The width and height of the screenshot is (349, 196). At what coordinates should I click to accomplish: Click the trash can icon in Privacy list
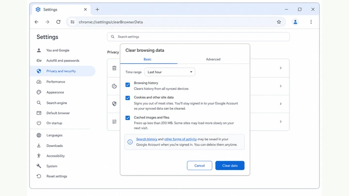(x=114, y=68)
